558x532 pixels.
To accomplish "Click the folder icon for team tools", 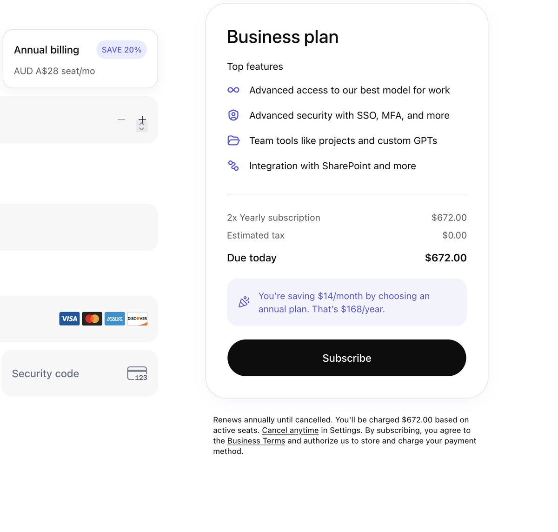I will 233,140.
